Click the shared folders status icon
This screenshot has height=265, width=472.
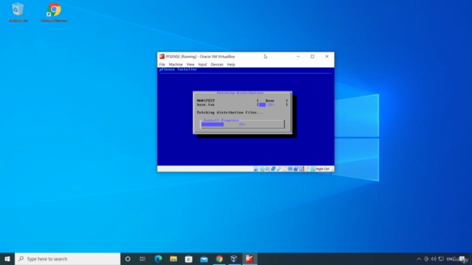click(285, 169)
